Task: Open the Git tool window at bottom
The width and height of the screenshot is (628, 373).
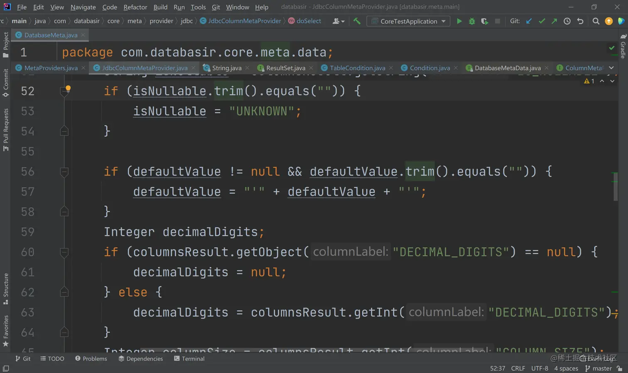Action: [23, 358]
